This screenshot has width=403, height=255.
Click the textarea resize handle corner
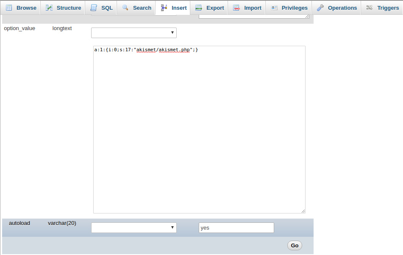(x=303, y=211)
